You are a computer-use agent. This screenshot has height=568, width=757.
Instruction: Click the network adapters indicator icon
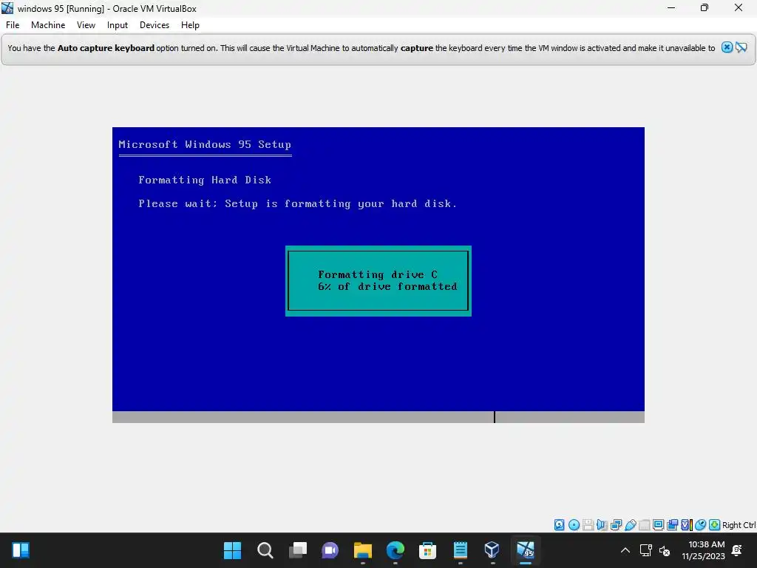click(x=616, y=524)
